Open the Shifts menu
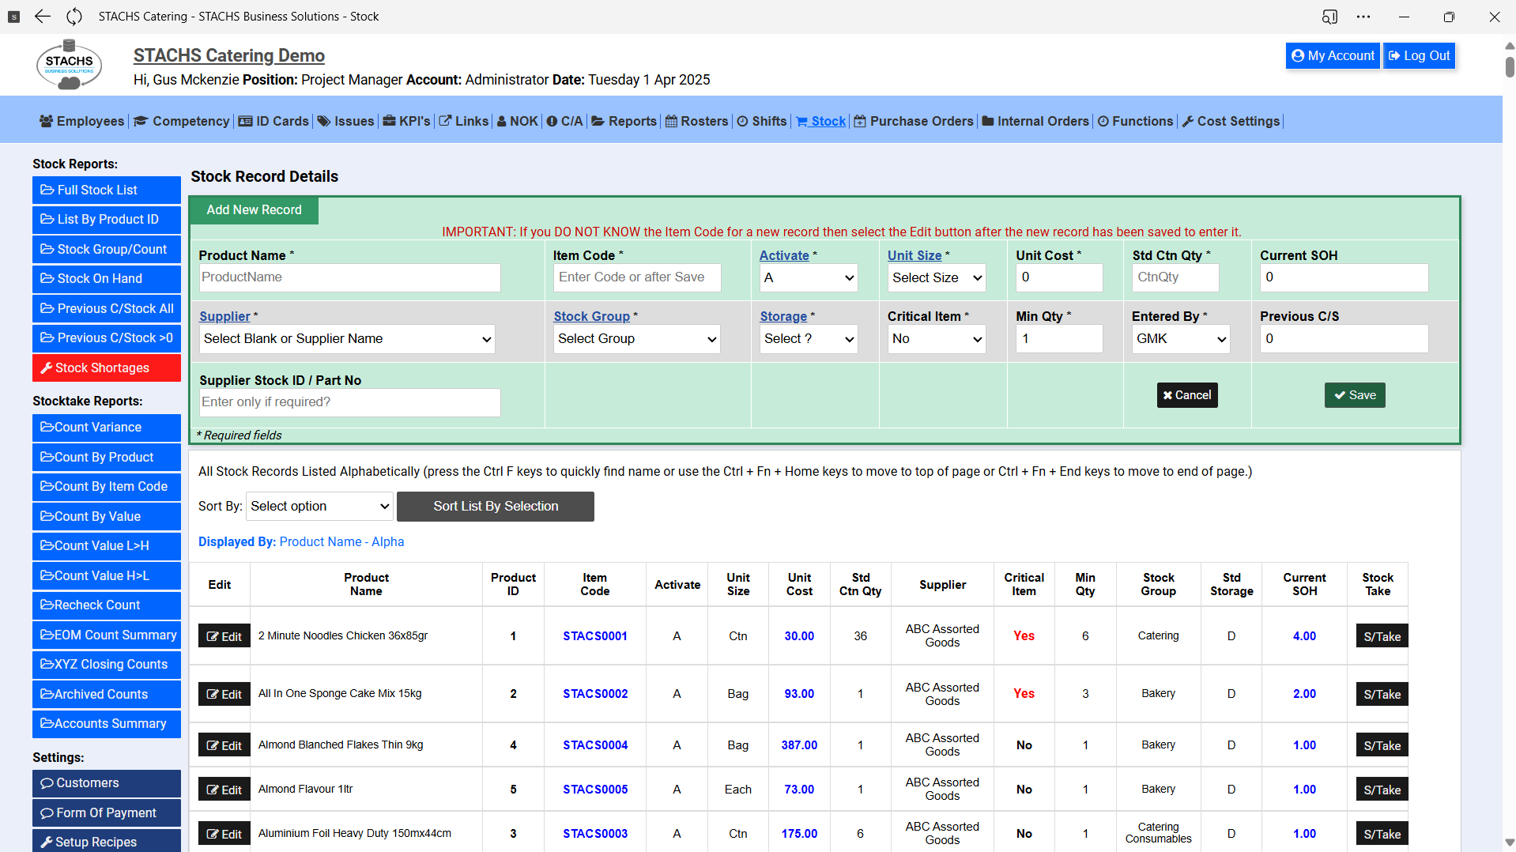The image size is (1516, 852). click(762, 121)
